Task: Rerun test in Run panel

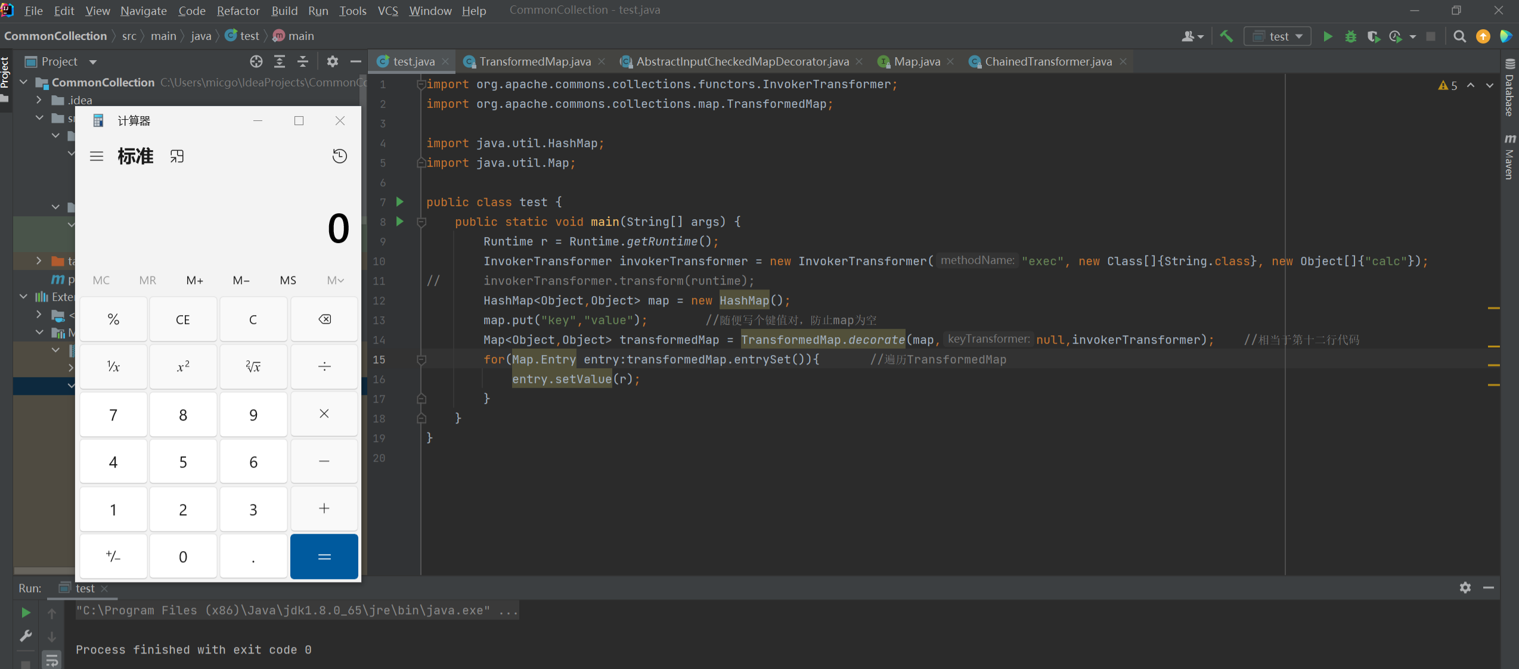Action: 26,612
